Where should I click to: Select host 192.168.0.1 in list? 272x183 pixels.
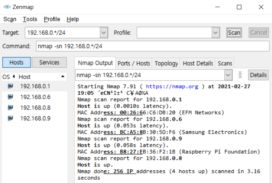[x=35, y=86]
